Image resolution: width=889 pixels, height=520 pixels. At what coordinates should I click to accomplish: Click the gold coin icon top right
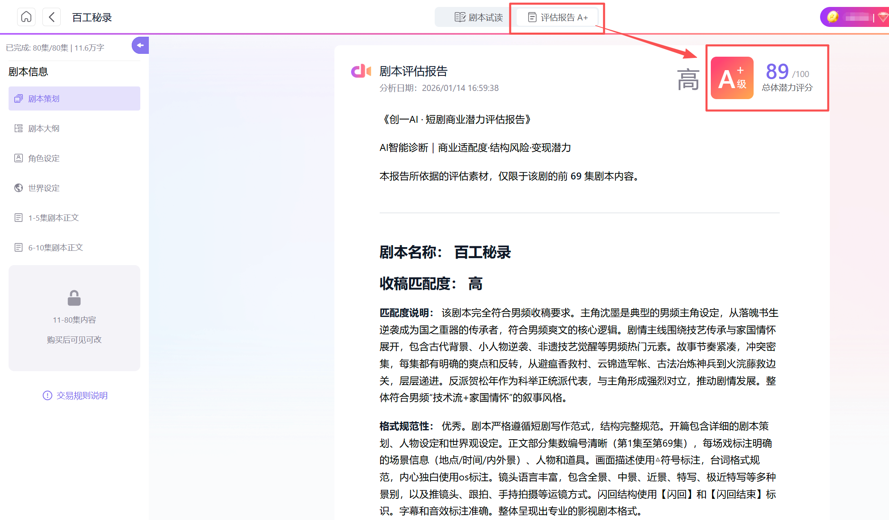pos(833,17)
